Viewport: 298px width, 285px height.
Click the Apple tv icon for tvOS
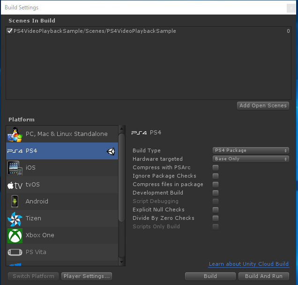pos(15,185)
